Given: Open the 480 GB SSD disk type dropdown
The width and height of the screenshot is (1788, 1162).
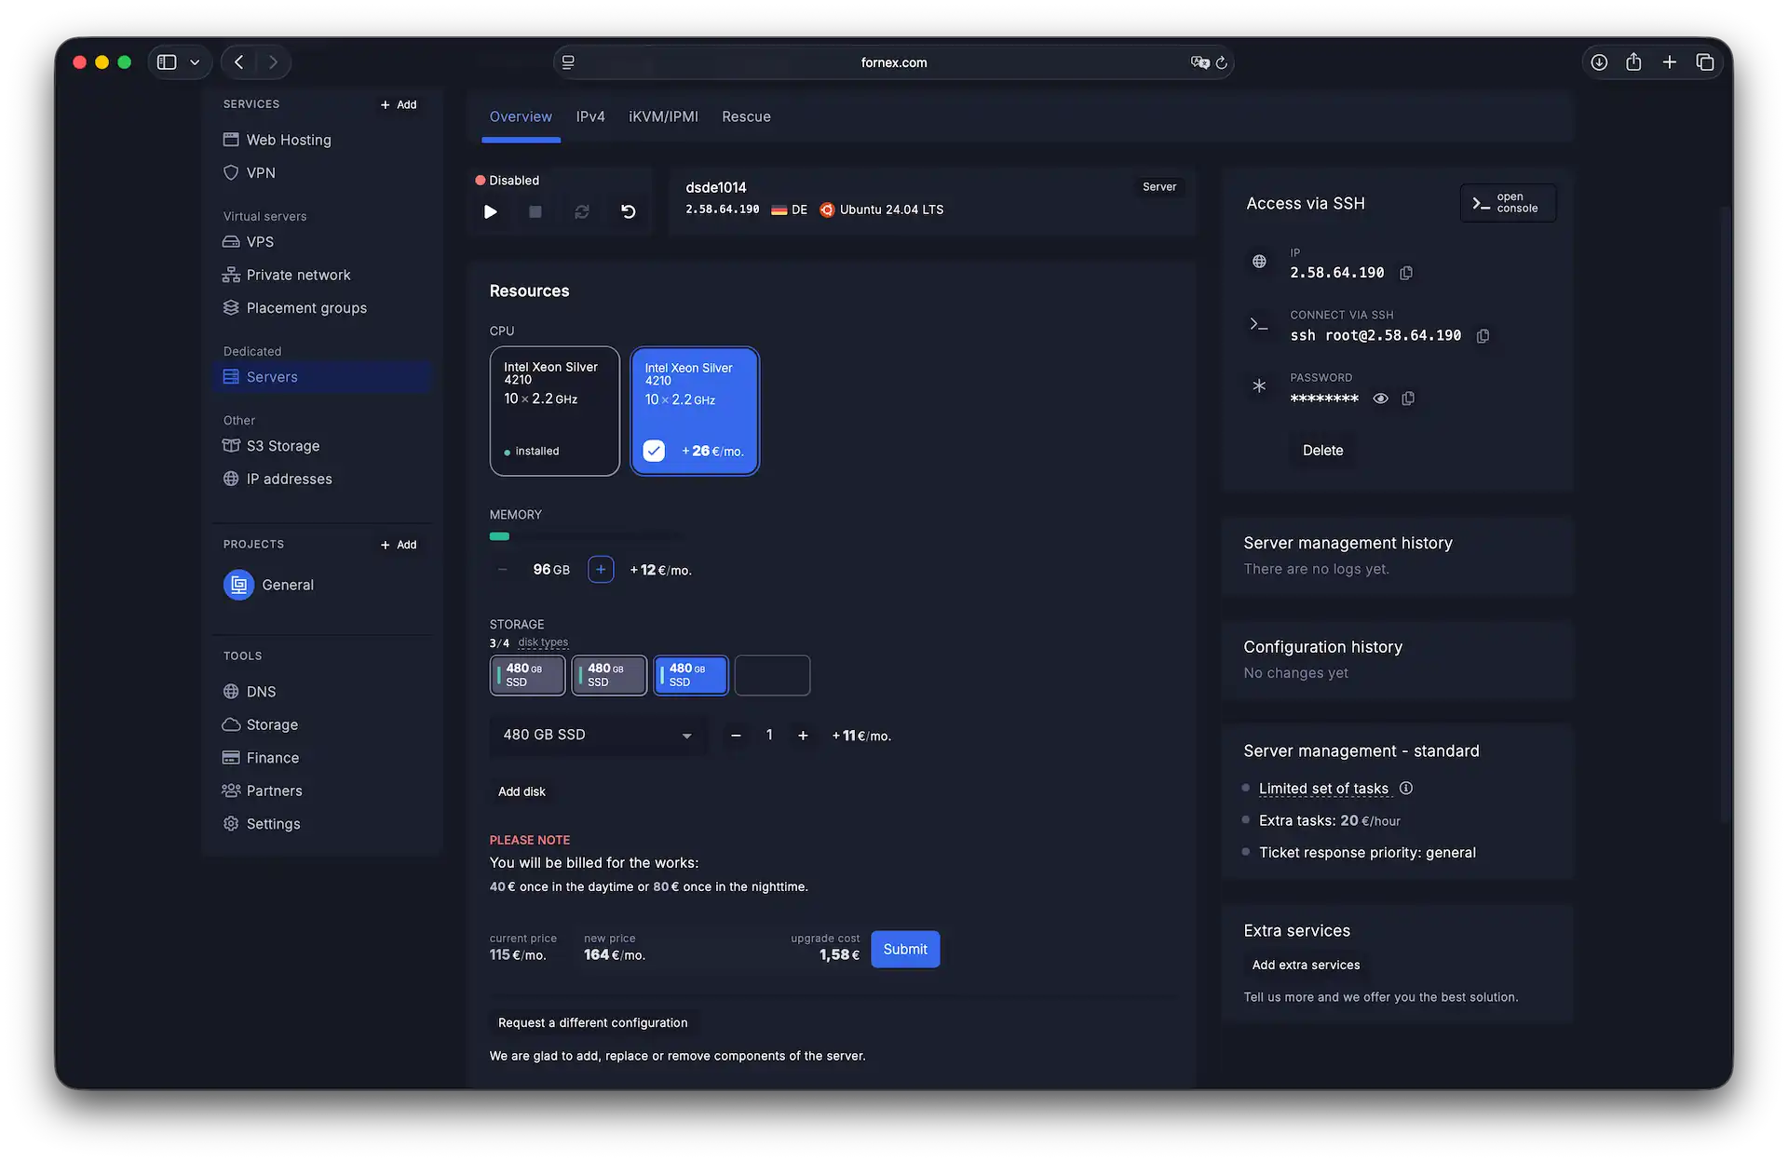Looking at the screenshot, I should click(598, 735).
